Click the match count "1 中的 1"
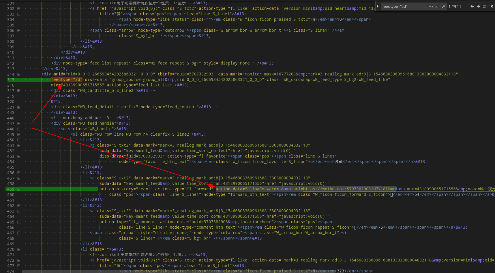The width and height of the screenshot is (495, 273). (455, 6)
